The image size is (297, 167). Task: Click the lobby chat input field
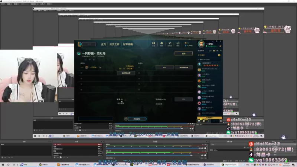[x=95, y=119]
